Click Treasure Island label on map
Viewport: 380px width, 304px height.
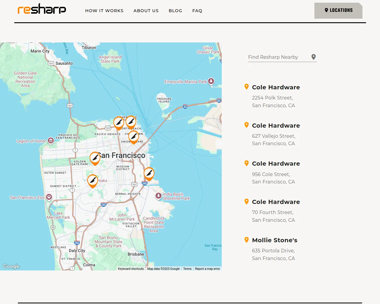164,100
